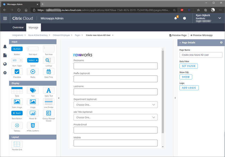Screen dimensions: 225x157
Task: Open the Create new Azure AD User page dropdown
Action: coord(113,35)
